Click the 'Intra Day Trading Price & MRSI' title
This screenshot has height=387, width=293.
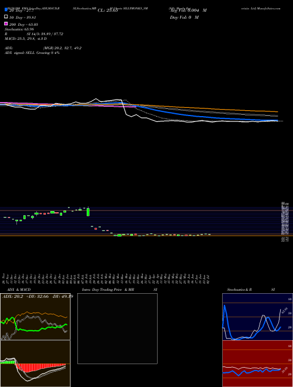[x=120, y=290]
